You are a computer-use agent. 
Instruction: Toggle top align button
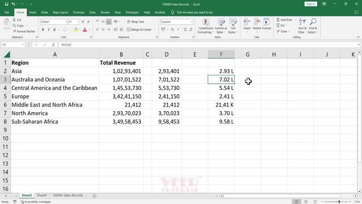[97, 22]
